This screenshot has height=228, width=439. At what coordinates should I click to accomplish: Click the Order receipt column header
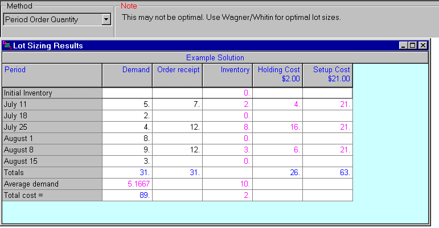[x=177, y=74]
